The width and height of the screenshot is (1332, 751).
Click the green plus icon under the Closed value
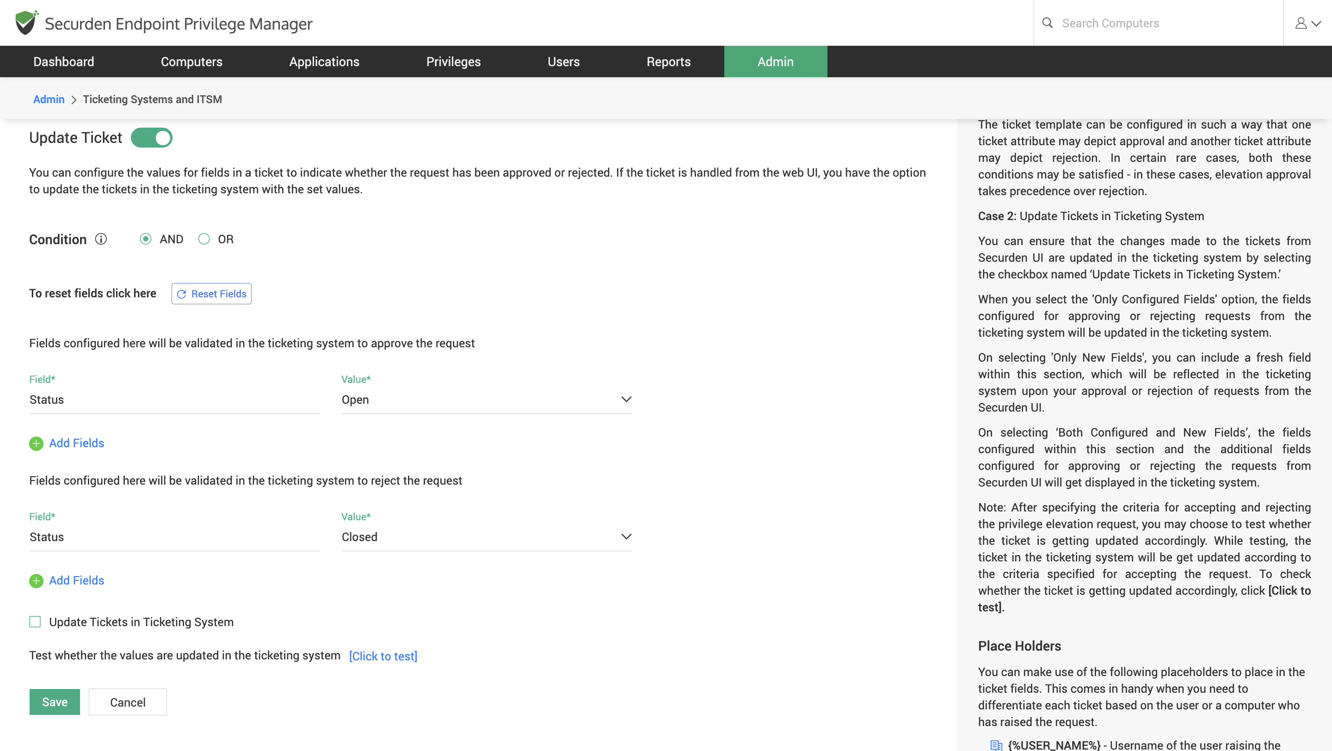(36, 581)
